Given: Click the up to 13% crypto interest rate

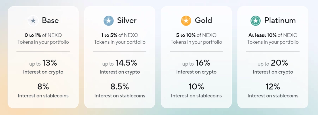Looking at the screenshot, I should click(x=43, y=63).
